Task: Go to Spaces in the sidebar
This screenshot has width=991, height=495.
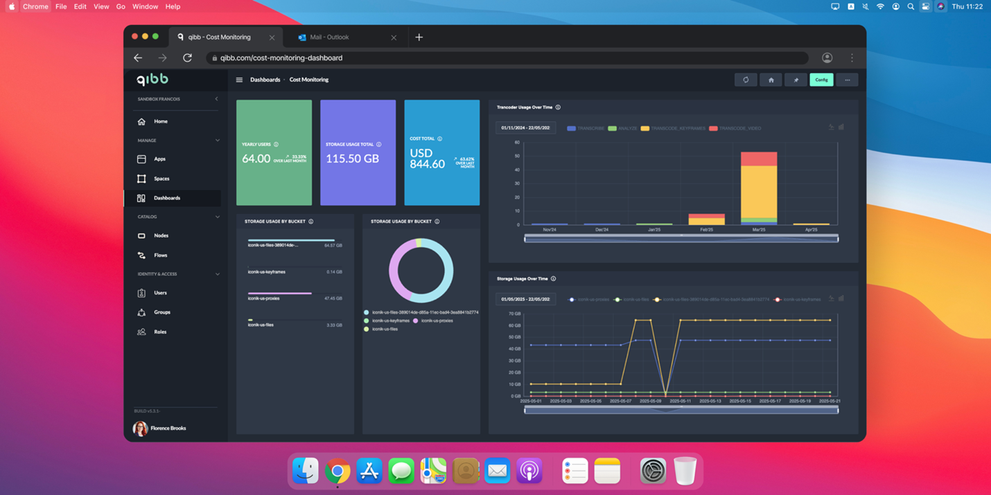Action: (x=173, y=179)
